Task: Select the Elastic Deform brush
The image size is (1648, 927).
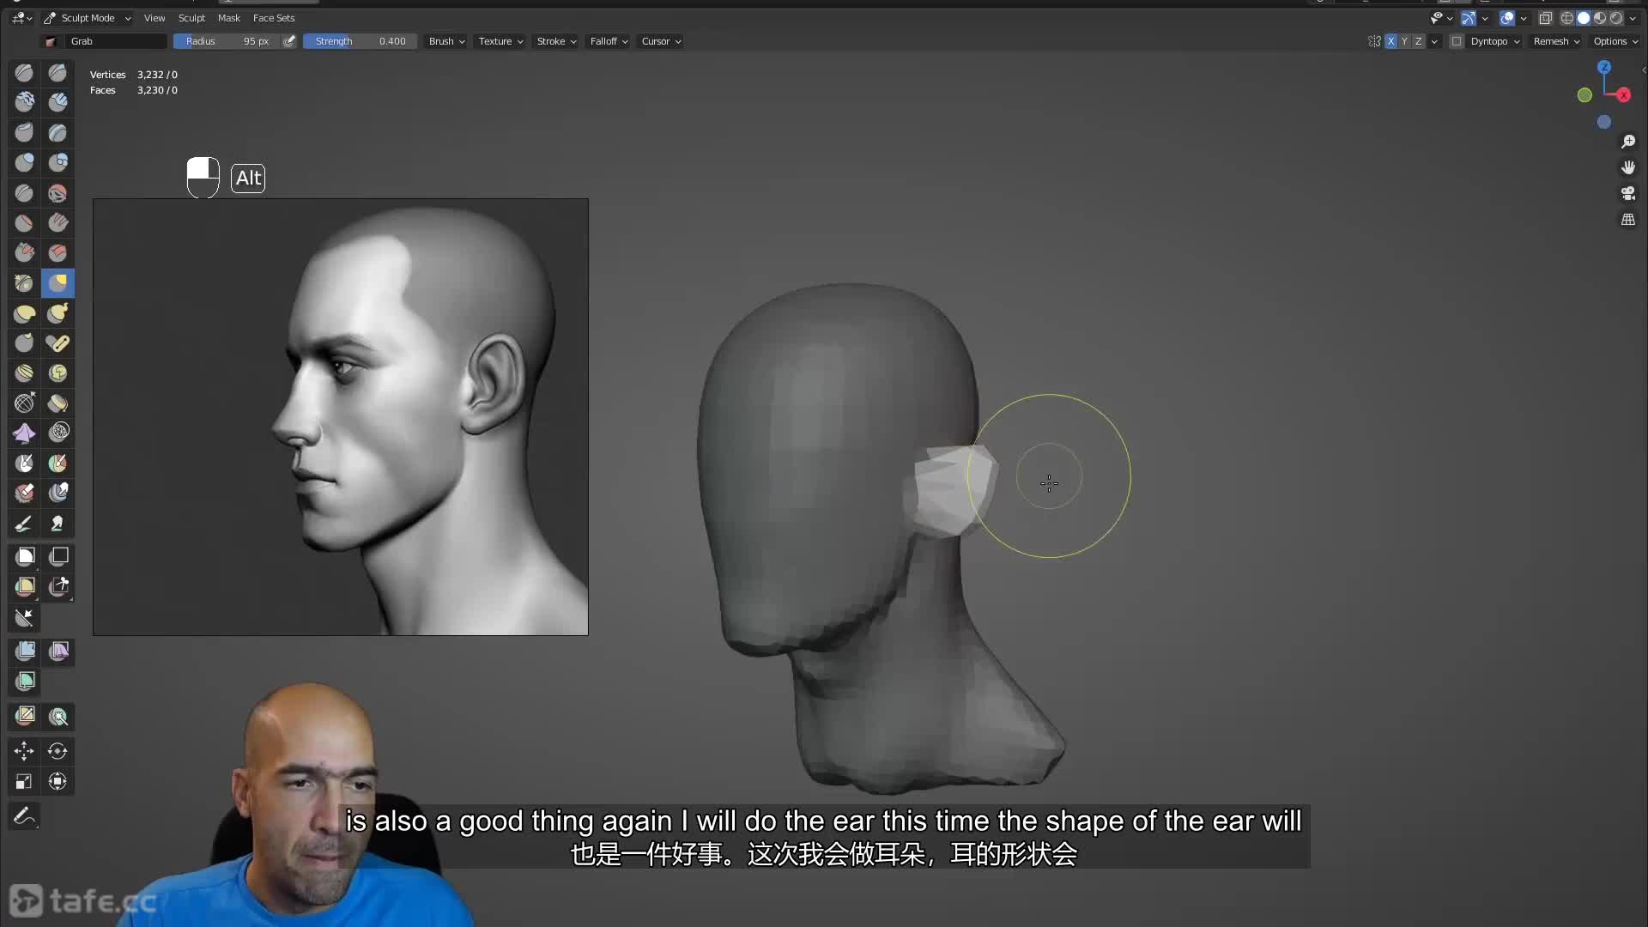Action: [24, 312]
